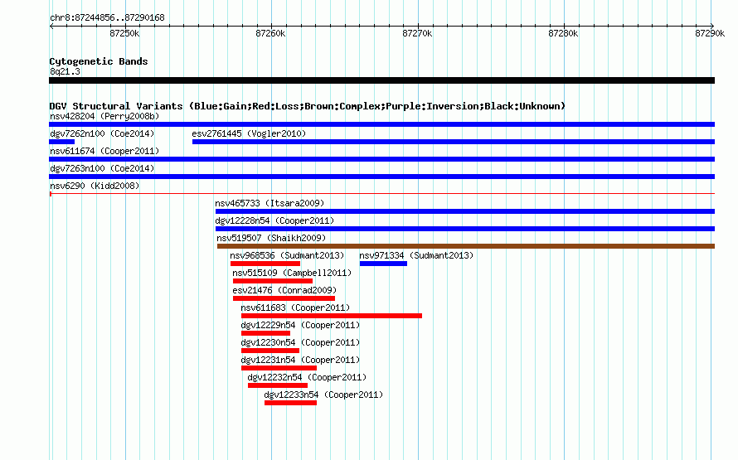Viewport: 738px width, 460px height.
Task: Click the red dgv12232n54 loss bar
Action: pyautogui.click(x=278, y=385)
